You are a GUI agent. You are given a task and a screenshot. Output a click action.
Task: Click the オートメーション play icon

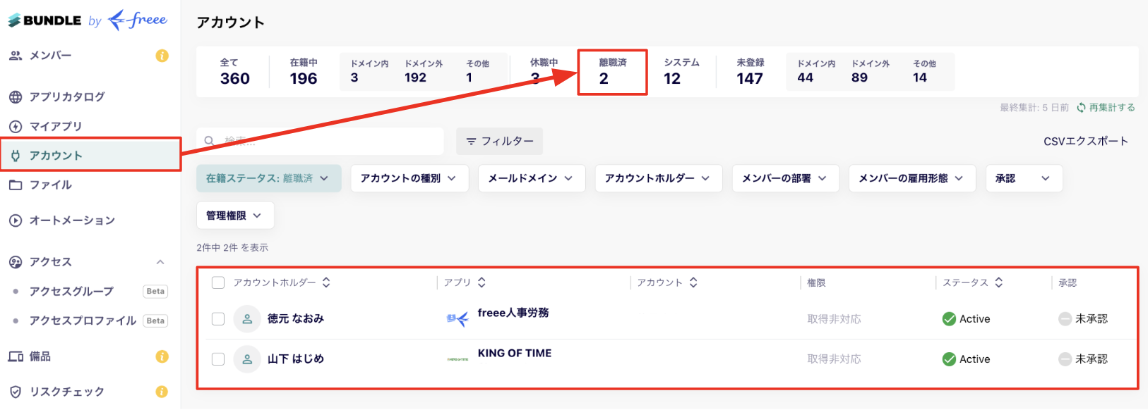16,220
